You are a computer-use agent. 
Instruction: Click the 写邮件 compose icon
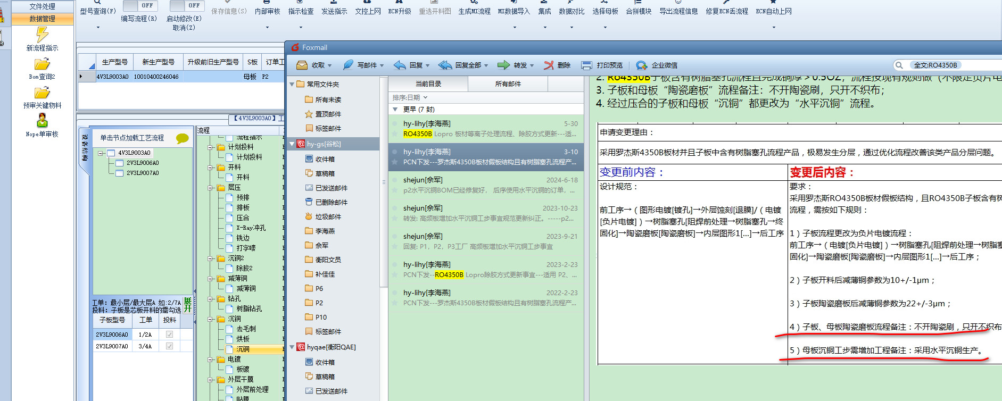[348, 65]
